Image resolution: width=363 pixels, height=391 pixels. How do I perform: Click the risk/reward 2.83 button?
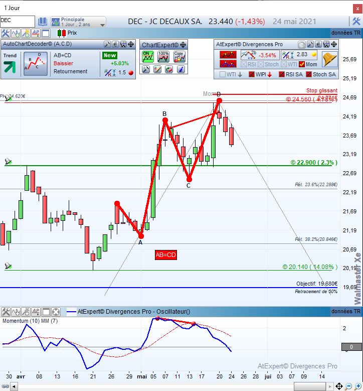click(299, 55)
